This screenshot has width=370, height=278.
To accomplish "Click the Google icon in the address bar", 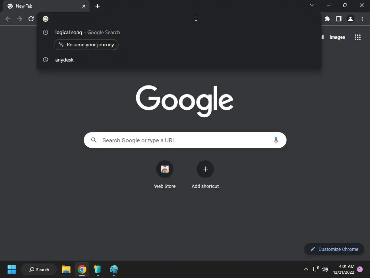I will (x=46, y=19).
